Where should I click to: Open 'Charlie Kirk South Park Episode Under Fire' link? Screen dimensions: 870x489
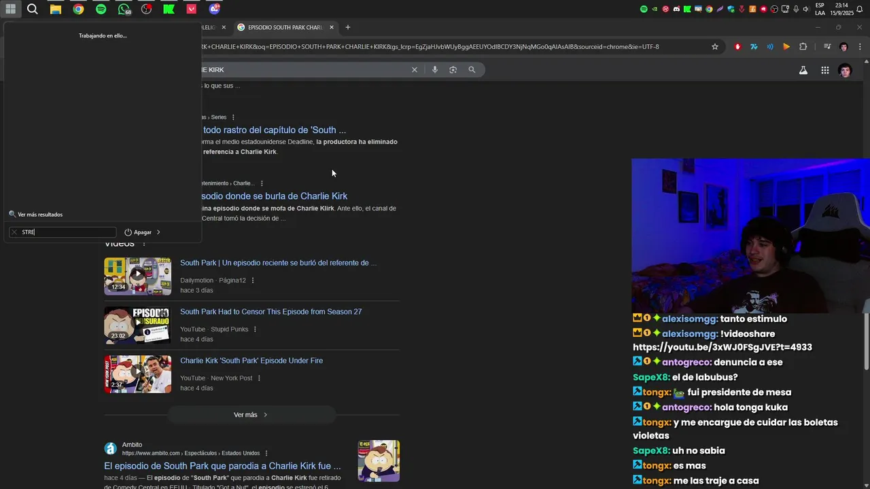tap(251, 361)
